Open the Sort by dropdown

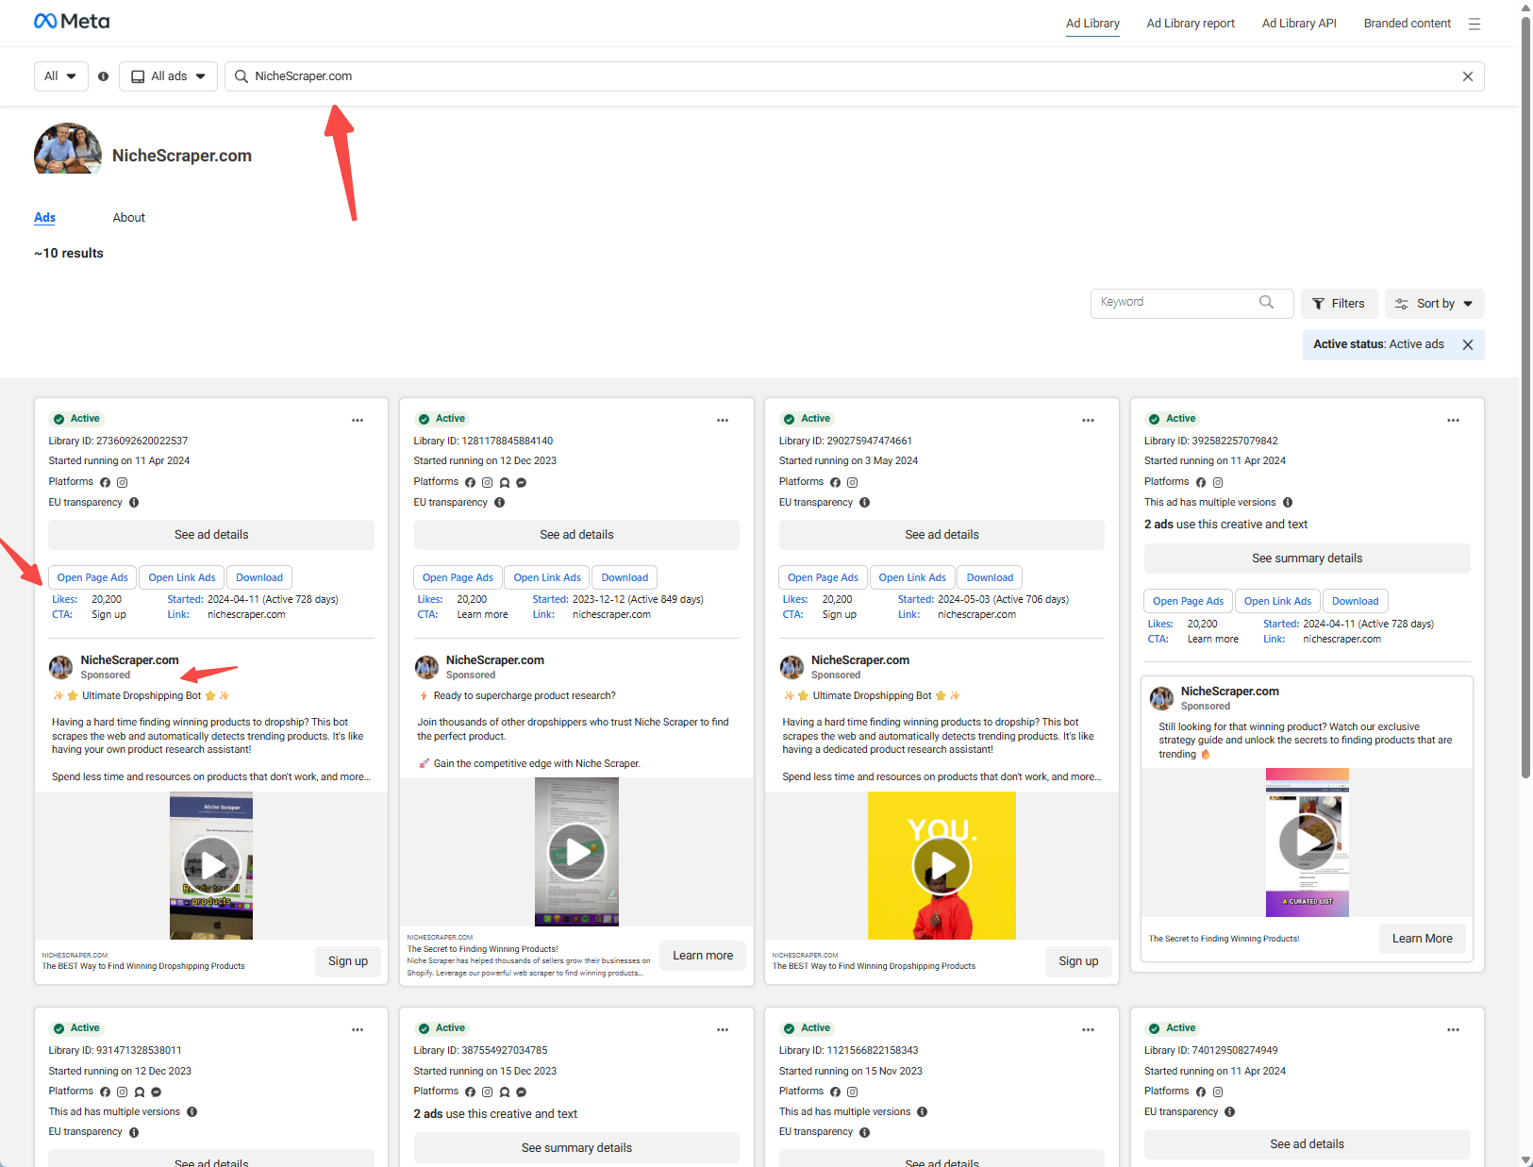pyautogui.click(x=1435, y=304)
